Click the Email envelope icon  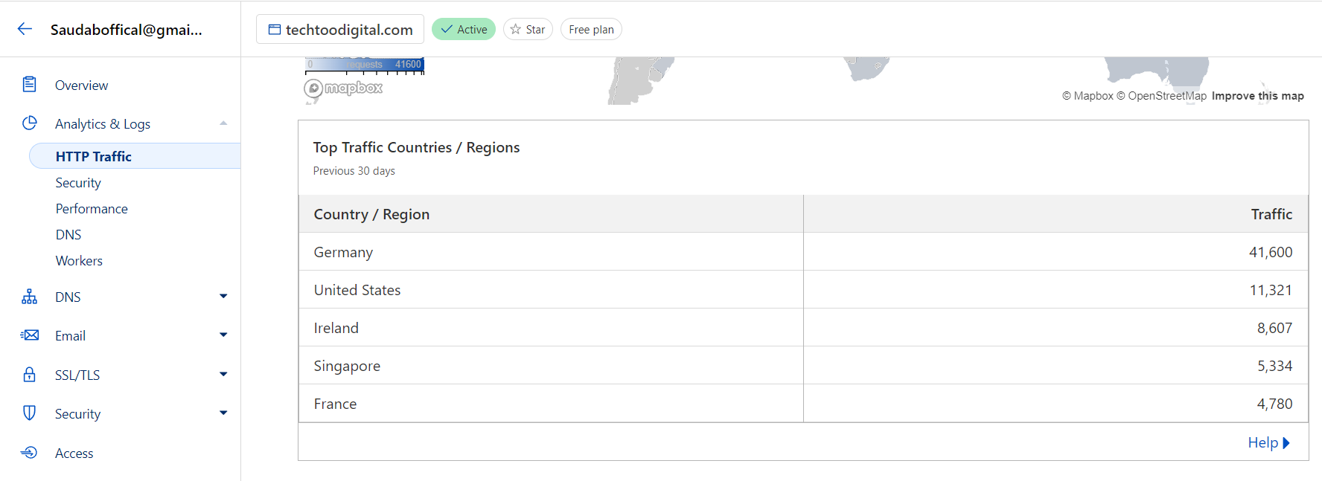point(30,335)
